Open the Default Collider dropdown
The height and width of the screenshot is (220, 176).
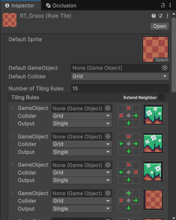pyautogui.click(x=120, y=76)
